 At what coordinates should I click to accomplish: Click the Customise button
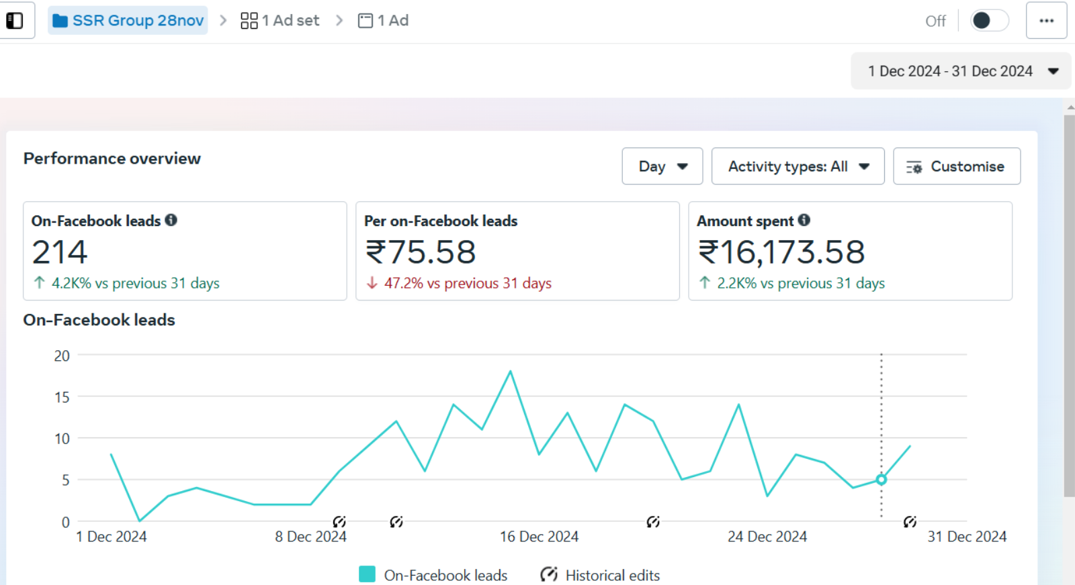[x=956, y=166]
